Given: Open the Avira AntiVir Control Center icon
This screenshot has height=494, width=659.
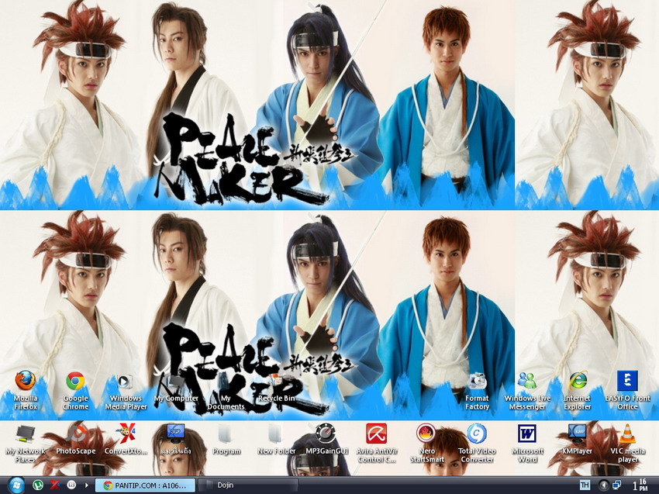Looking at the screenshot, I should pos(377,444).
